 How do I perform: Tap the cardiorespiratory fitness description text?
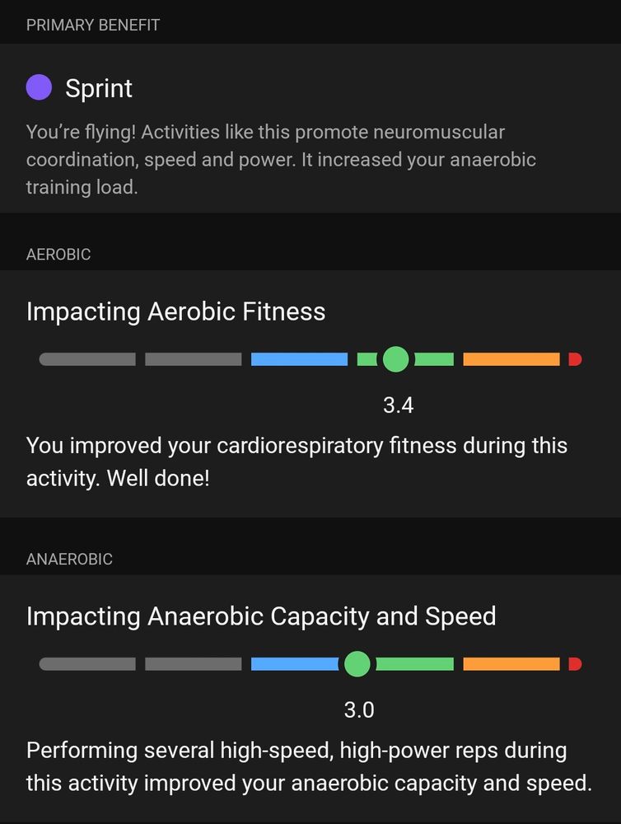pos(296,462)
